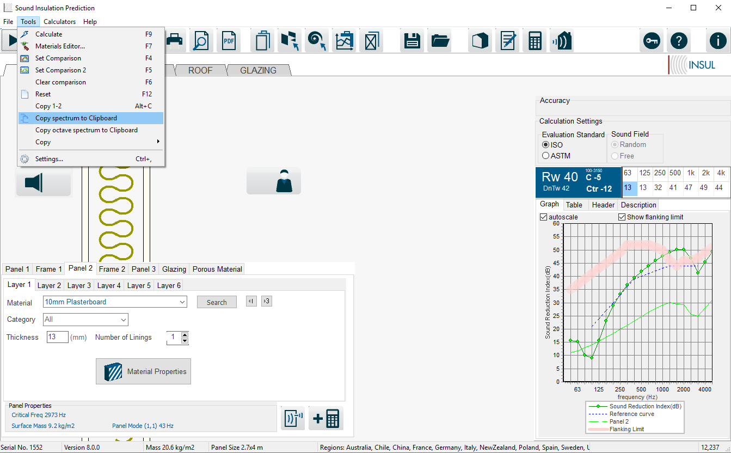
Task: Increase Number of Linings stepper
Action: [185, 334]
